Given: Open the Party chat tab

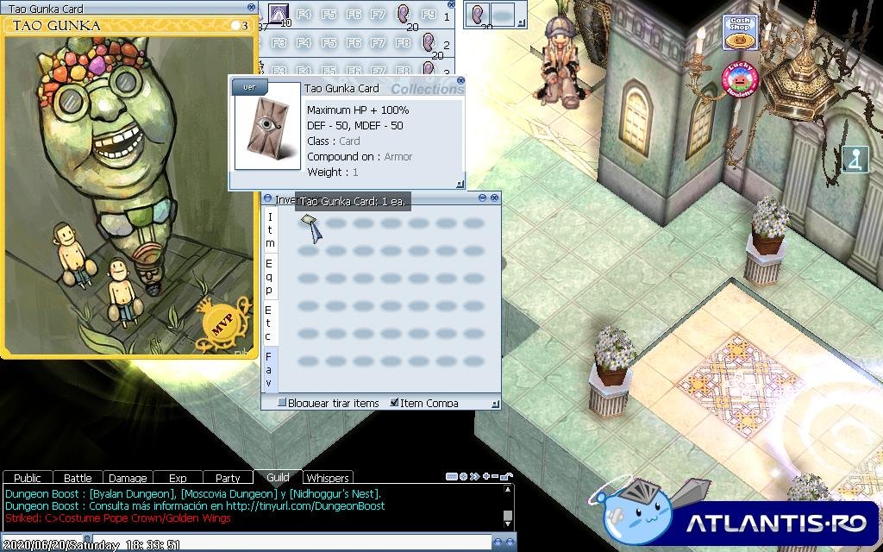Looking at the screenshot, I should pos(228,478).
